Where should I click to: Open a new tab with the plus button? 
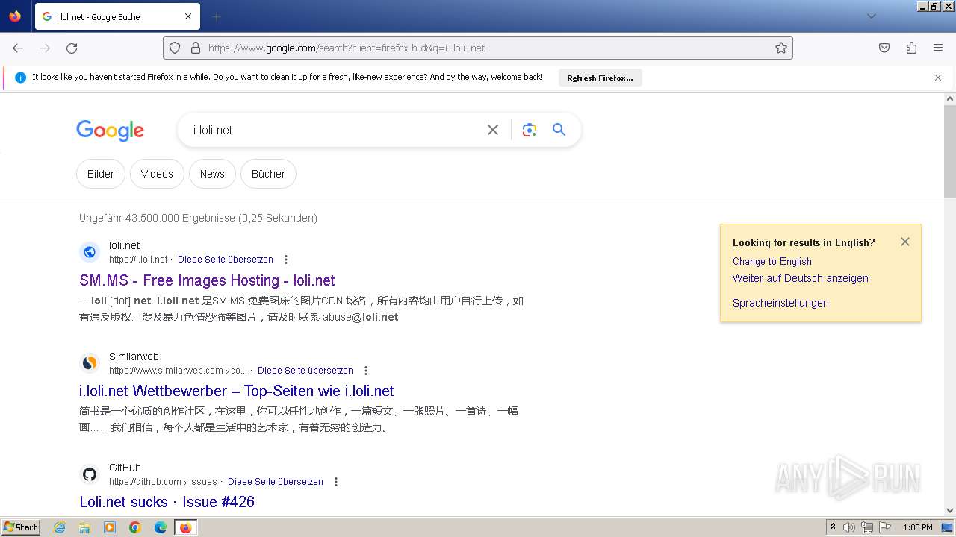[x=216, y=16]
